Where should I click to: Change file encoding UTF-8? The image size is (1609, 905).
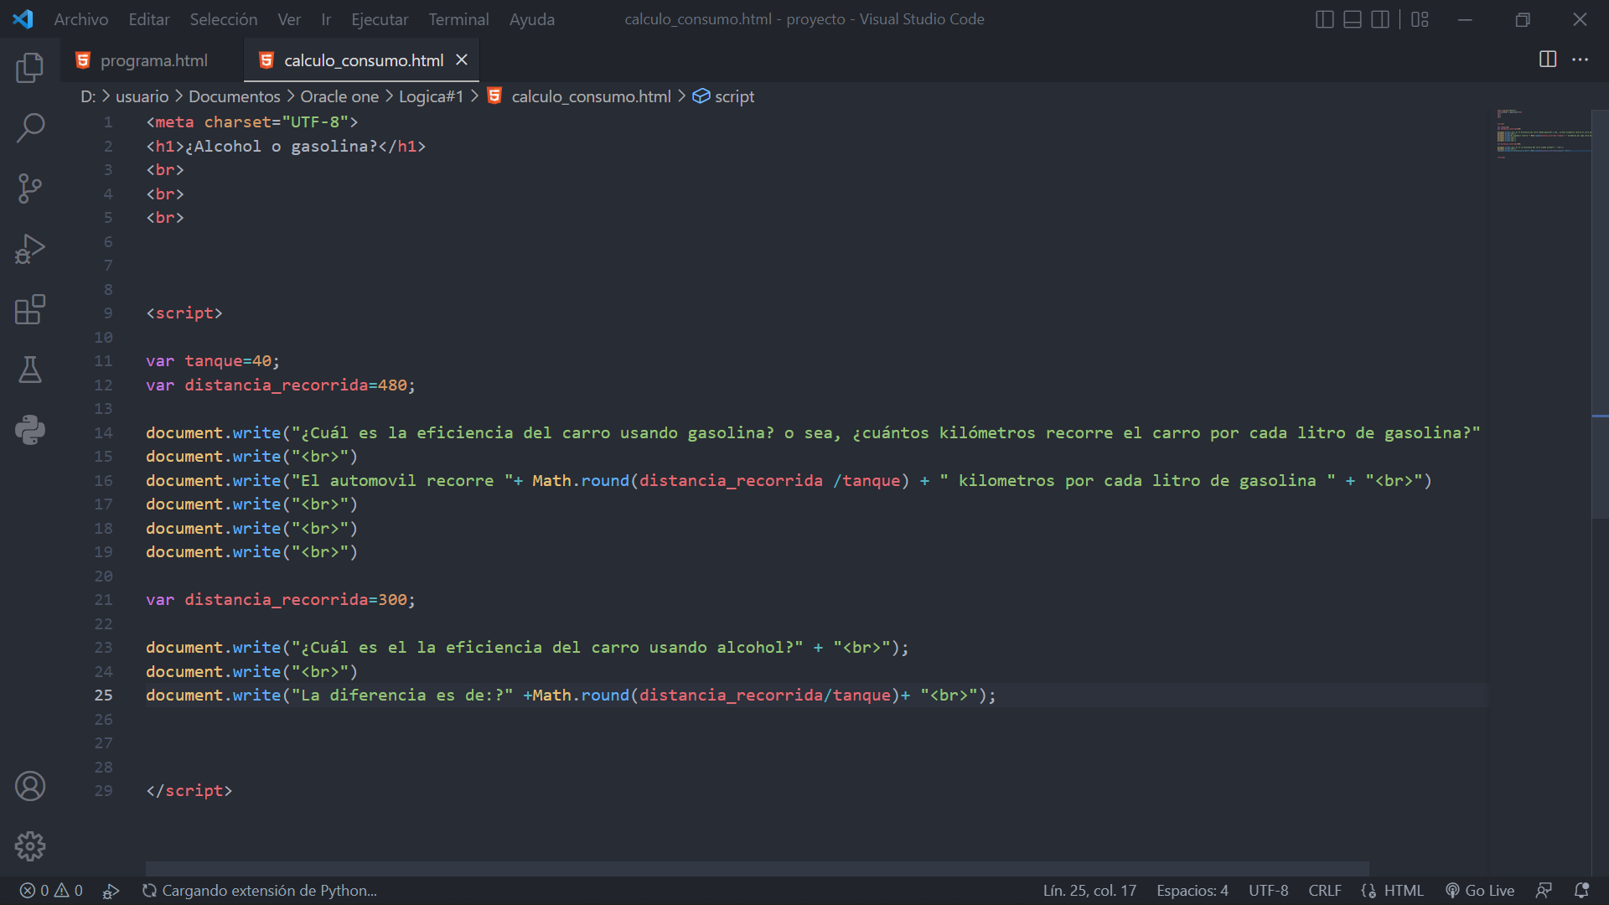point(1268,891)
